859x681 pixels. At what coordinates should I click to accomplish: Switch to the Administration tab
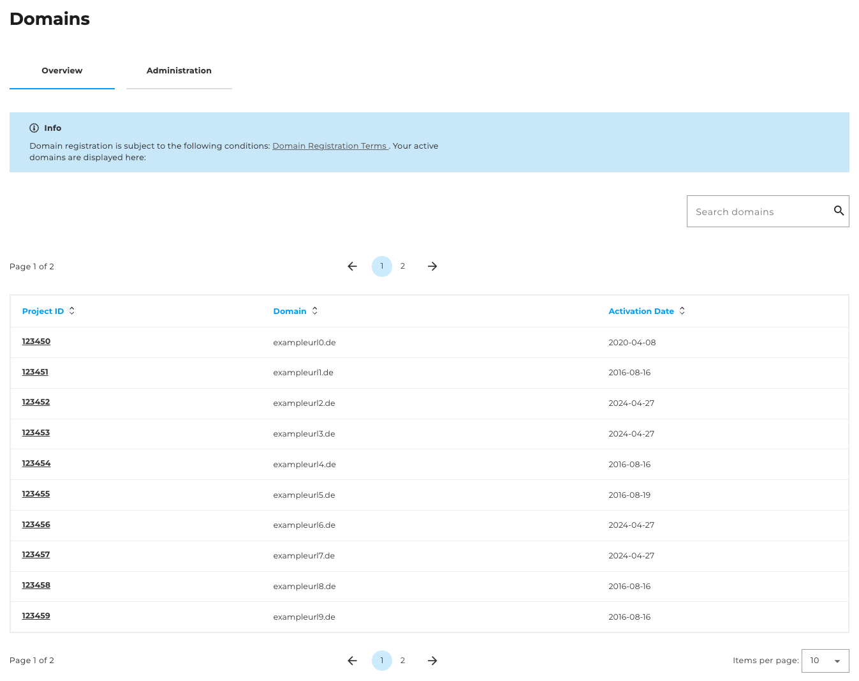179,71
